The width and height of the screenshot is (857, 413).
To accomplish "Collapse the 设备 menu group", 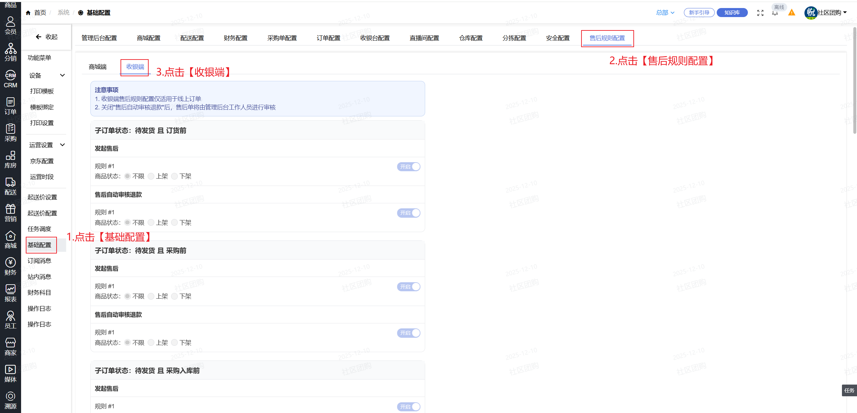I will (x=62, y=75).
